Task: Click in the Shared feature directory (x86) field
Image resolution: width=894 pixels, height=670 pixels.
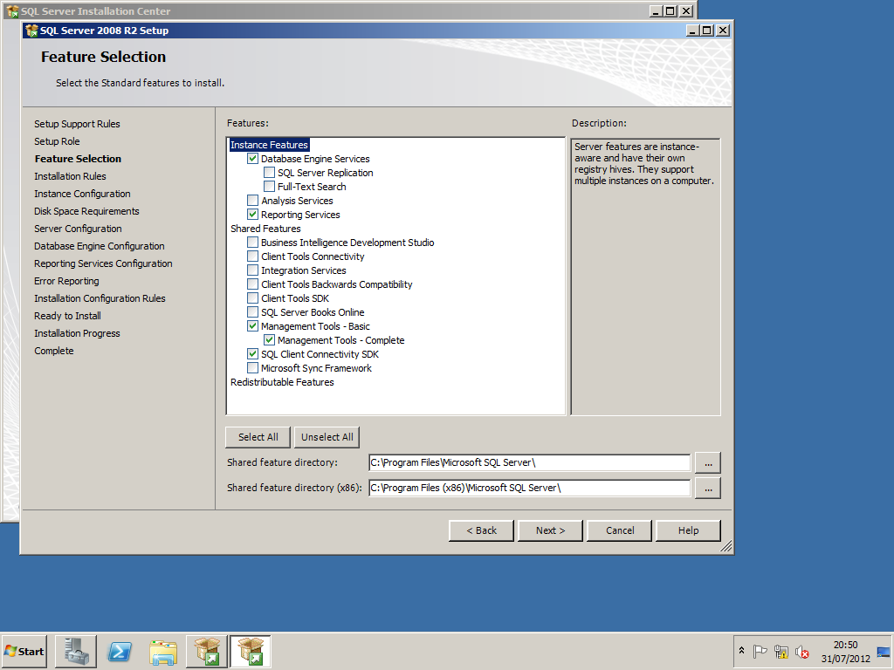Action: pyautogui.click(x=530, y=488)
